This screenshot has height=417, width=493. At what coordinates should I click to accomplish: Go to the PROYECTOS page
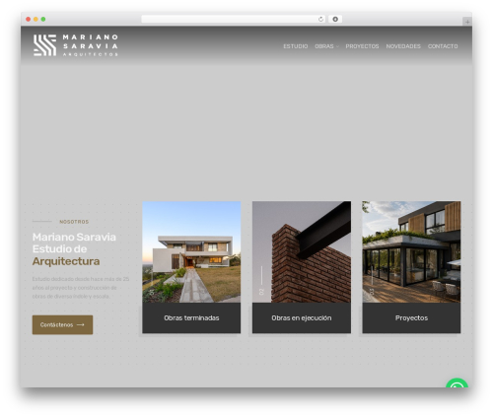tap(362, 46)
